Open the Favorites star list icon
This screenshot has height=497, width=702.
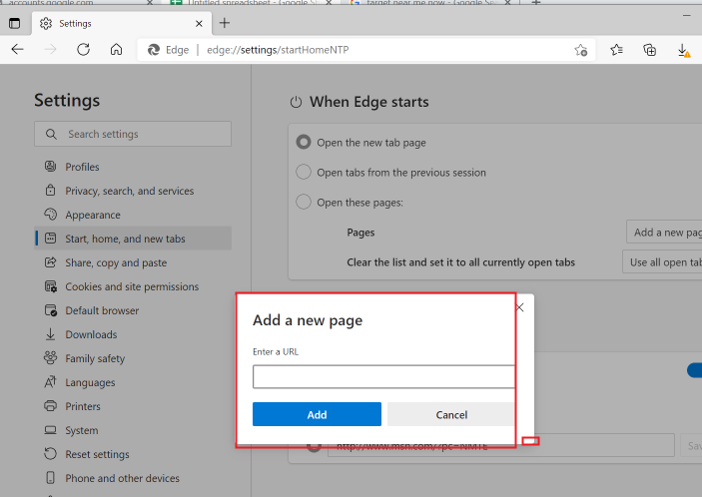point(617,49)
